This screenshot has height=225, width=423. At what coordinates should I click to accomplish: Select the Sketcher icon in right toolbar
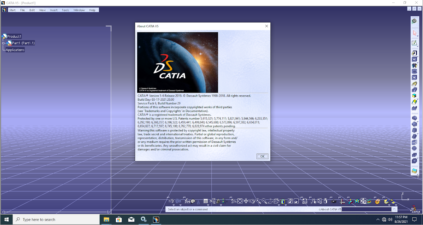(415, 43)
